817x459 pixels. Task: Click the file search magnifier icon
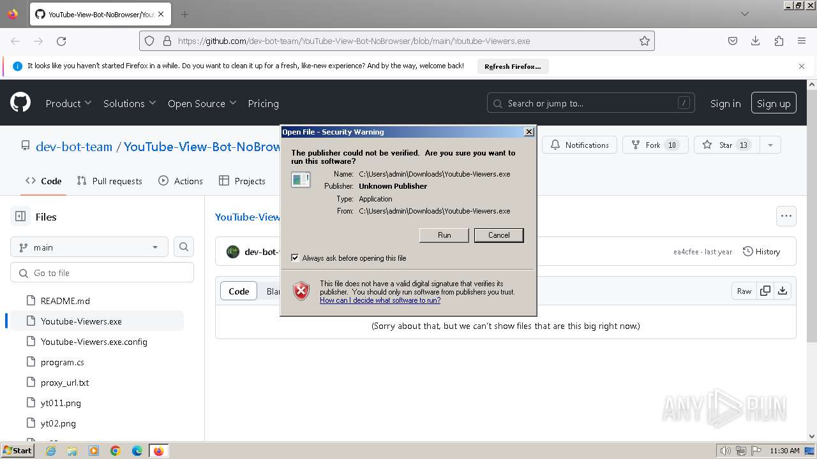point(184,247)
